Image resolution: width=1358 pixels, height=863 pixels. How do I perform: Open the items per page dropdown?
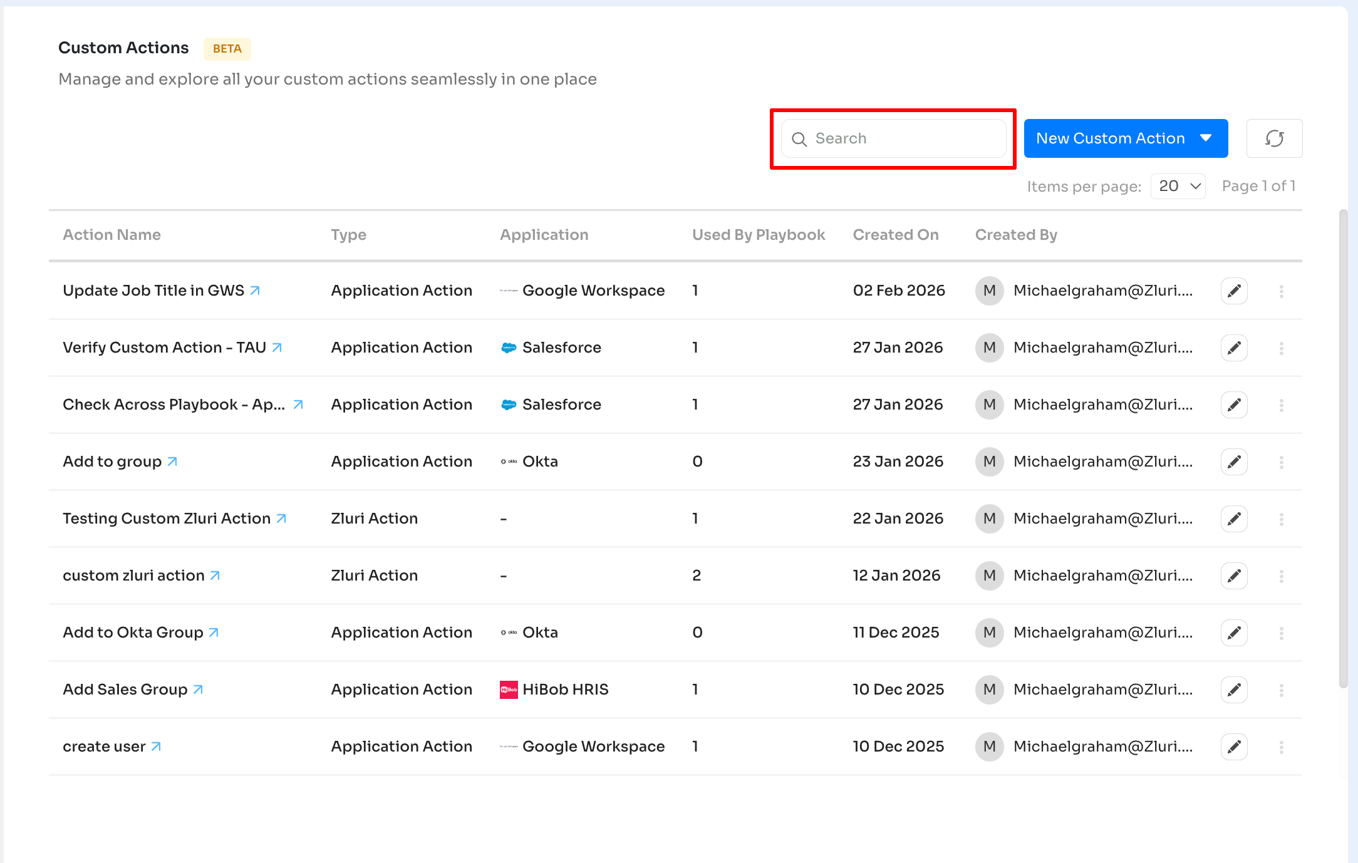1178,187
